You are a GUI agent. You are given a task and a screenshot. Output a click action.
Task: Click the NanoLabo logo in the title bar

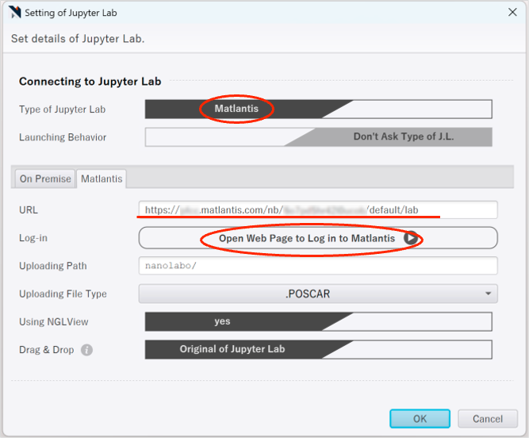(x=13, y=12)
